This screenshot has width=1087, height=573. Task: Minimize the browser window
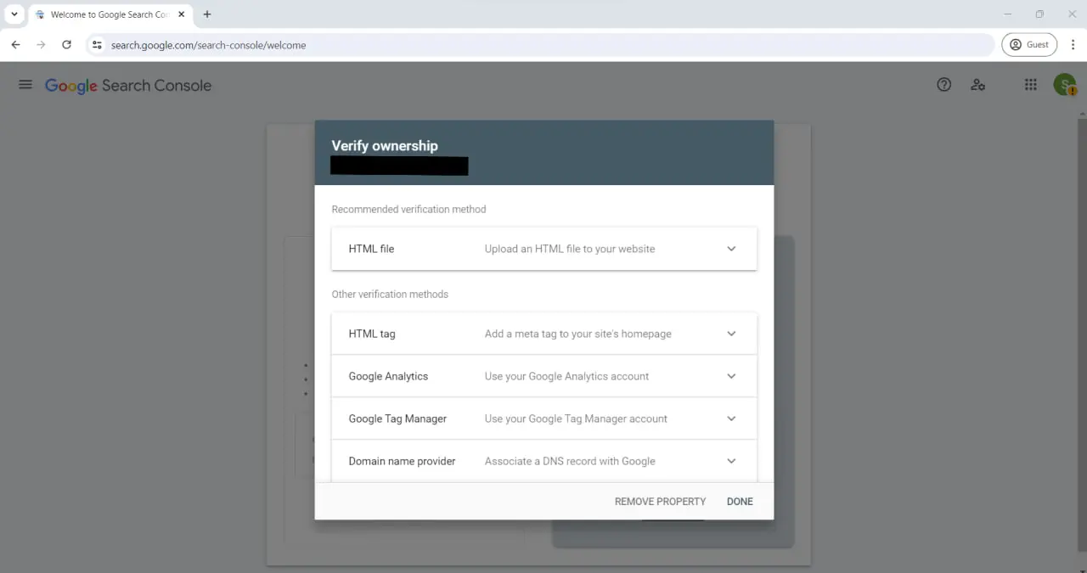(1008, 14)
